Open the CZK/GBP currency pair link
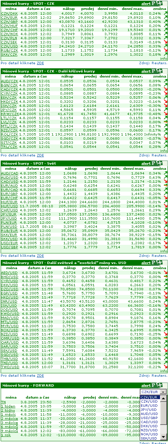 pos(9,22)
